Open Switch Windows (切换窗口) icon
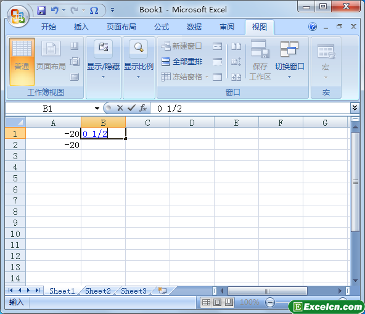Screen dimensions: 365x314 tap(289, 49)
